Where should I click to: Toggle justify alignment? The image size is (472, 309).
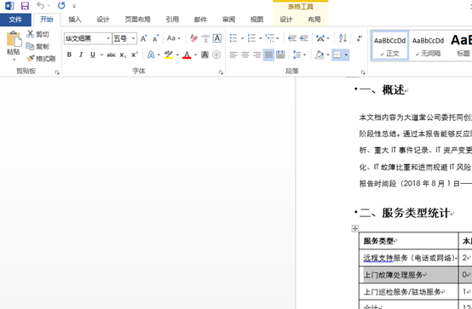[268, 54]
